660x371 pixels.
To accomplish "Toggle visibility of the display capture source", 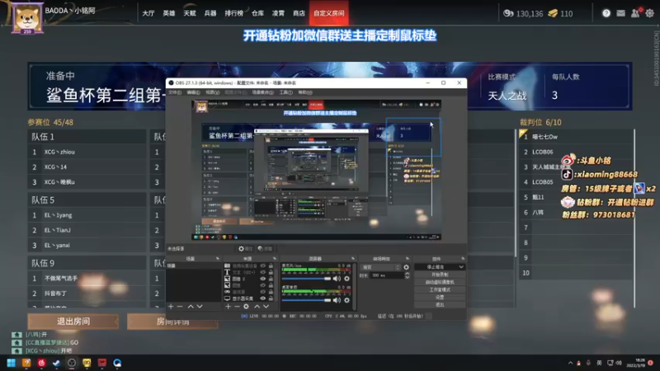I will (x=263, y=298).
